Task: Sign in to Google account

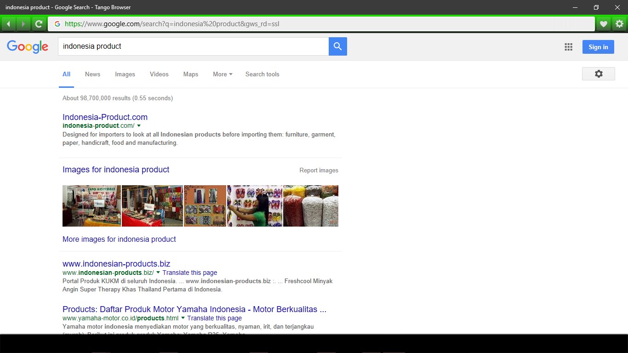Action: point(598,47)
